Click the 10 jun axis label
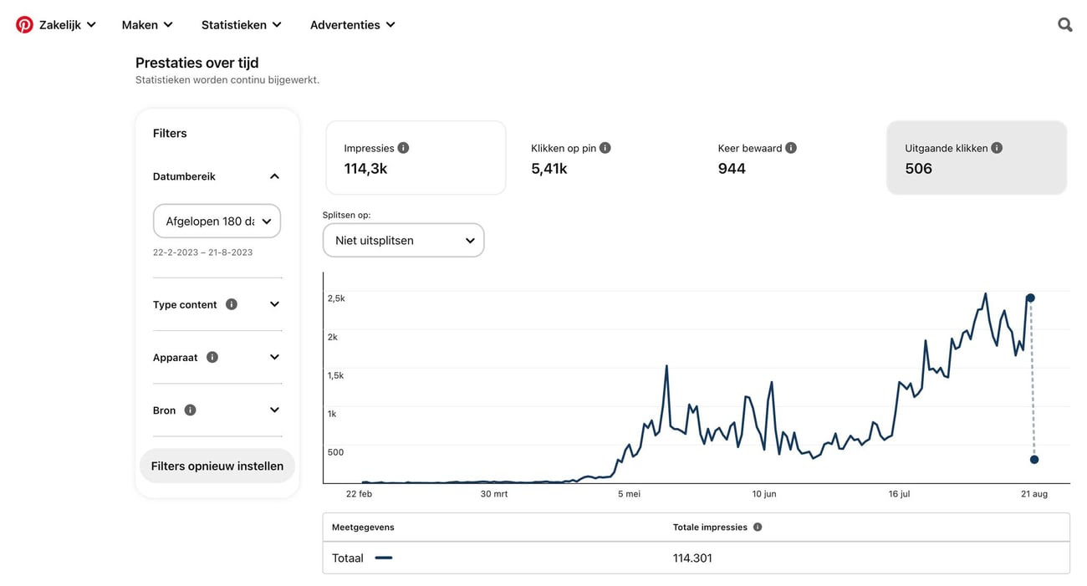The image size is (1087, 586). (764, 494)
